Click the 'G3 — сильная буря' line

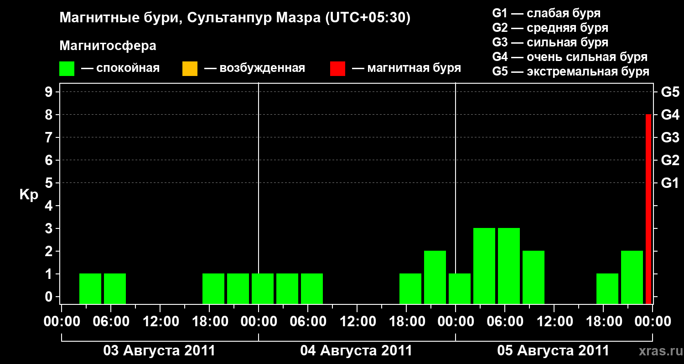coord(550,42)
